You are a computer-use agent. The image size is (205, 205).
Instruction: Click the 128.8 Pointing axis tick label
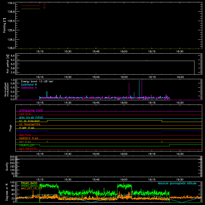pyautogui.click(x=11, y=12)
